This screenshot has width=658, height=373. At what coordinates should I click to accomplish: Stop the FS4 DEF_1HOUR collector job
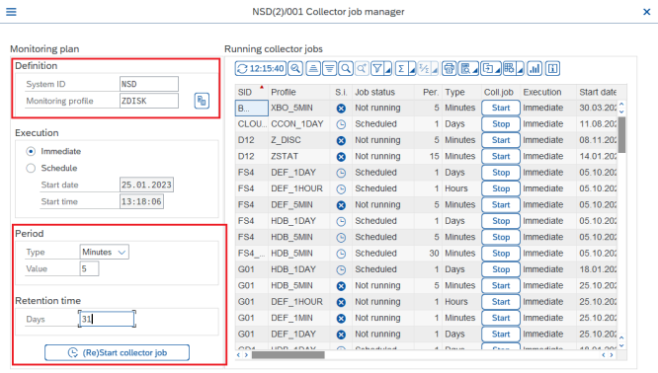(501, 188)
